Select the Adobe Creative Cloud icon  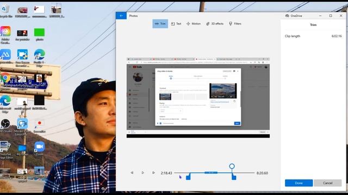(5, 35)
